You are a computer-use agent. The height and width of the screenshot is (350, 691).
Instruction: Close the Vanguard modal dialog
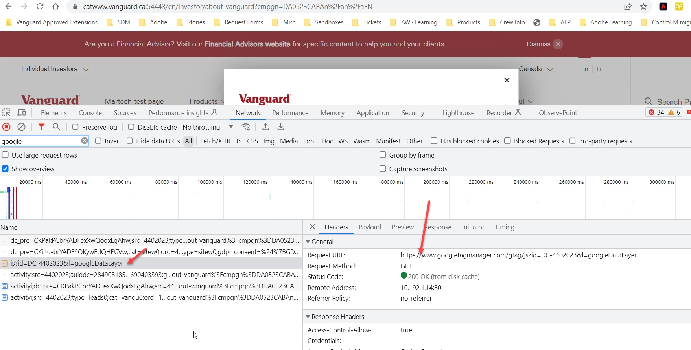pyautogui.click(x=507, y=80)
